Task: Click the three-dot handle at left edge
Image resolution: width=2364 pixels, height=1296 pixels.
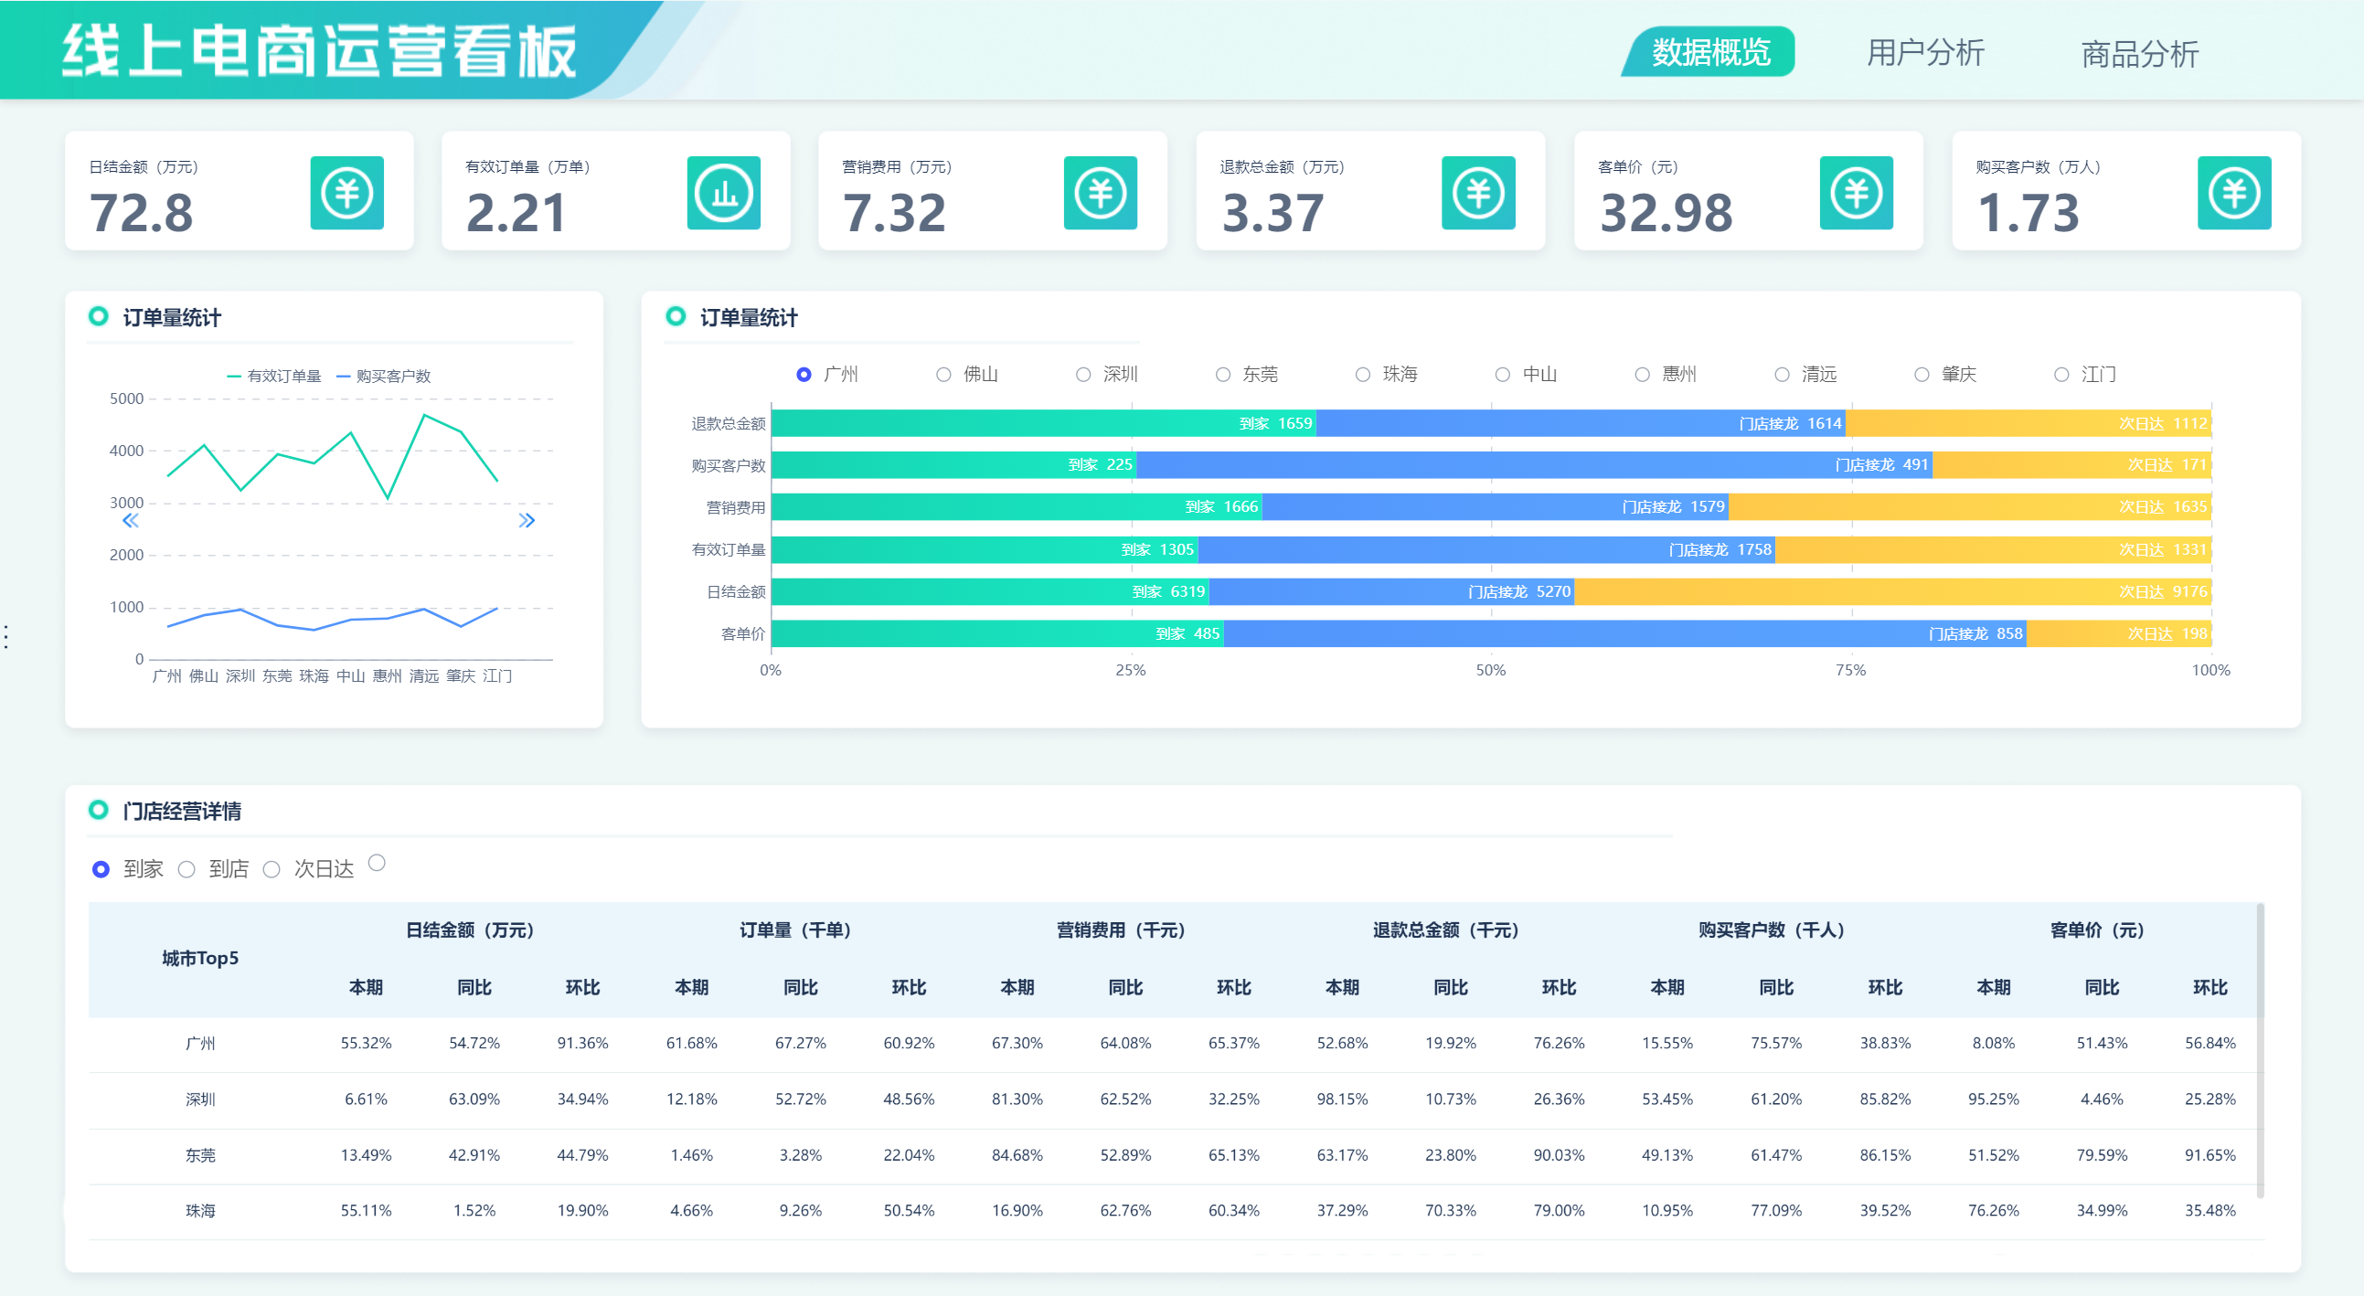Action: coord(7,636)
